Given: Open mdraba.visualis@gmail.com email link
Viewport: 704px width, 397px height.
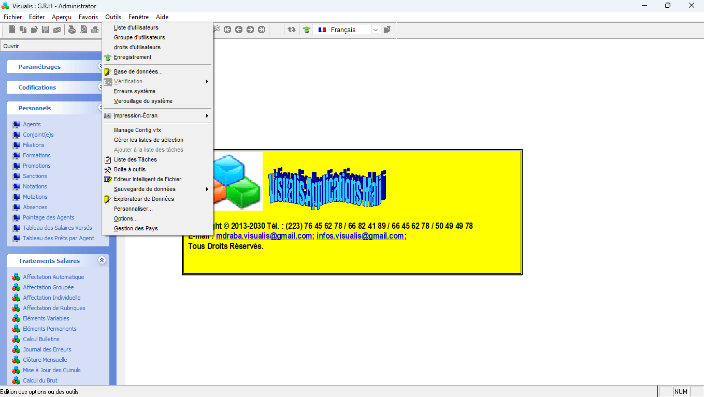Looking at the screenshot, I should (264, 236).
